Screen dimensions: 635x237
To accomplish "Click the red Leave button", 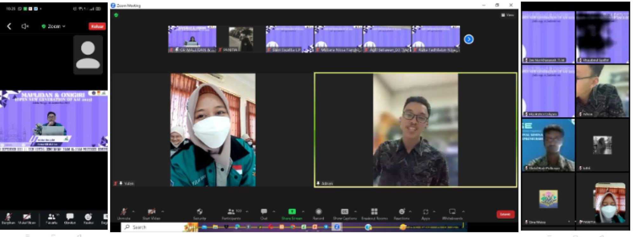I will [x=505, y=214].
